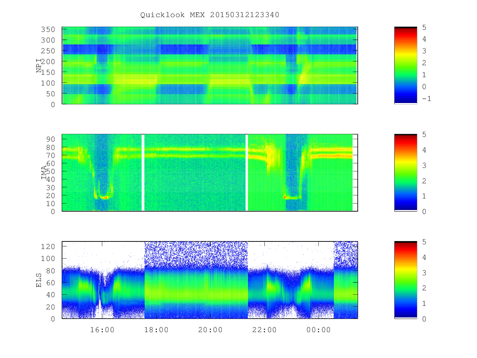The image size is (477, 358).
Task: Click the NPI spectrogram panel
Action: point(210,66)
